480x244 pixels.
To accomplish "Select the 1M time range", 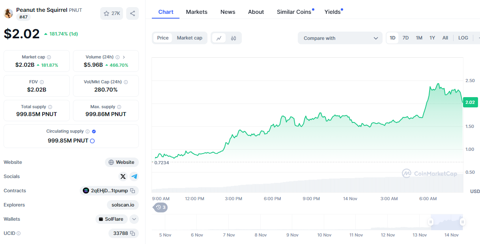I will coord(419,38).
